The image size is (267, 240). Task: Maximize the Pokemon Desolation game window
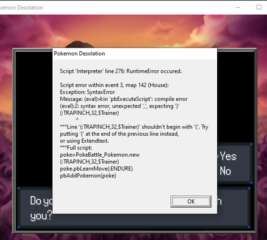259,7
